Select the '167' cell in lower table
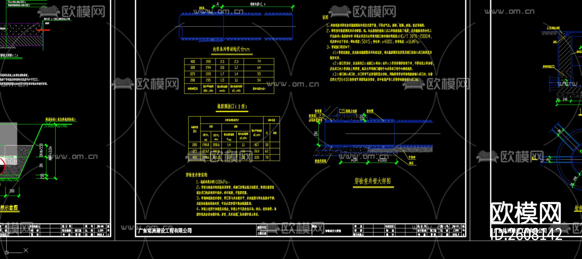This screenshot has width=582, height=259. (256, 145)
